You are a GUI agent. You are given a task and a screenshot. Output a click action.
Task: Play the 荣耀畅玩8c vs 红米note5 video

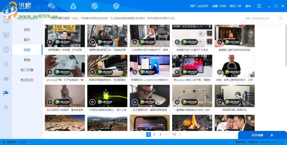point(135,72)
